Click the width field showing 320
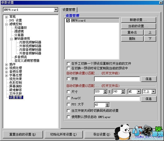 click(x=99, y=92)
